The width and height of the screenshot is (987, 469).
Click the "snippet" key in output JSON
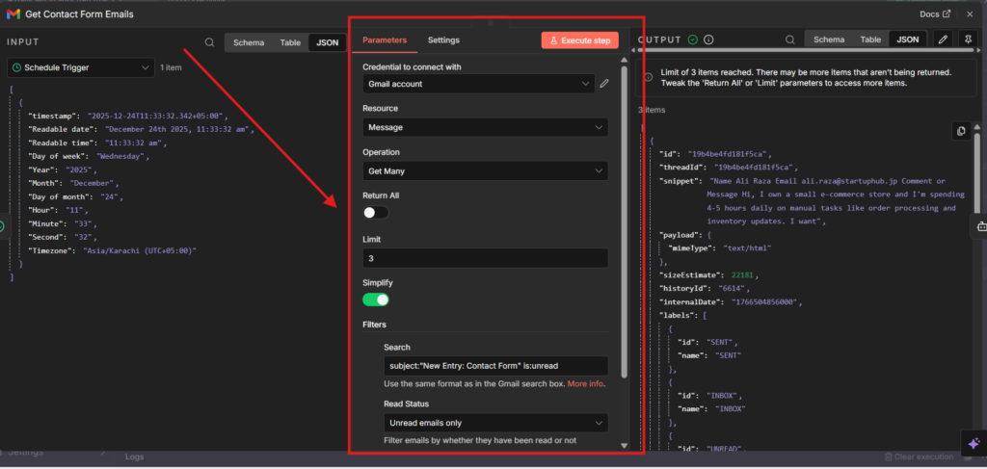point(680,181)
